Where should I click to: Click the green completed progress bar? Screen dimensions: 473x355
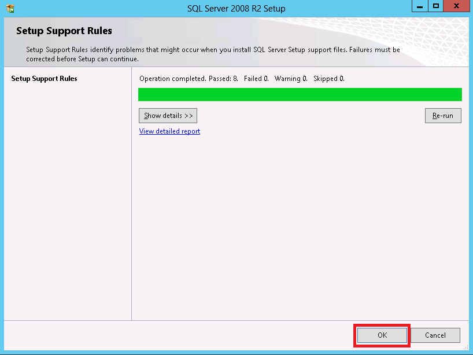coord(300,94)
